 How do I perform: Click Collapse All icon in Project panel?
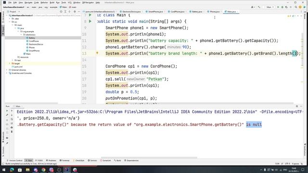click(69, 12)
